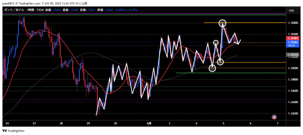Select the circle marker just above the 1.35100 orange line
The height and width of the screenshot is (135, 303).
220,62
